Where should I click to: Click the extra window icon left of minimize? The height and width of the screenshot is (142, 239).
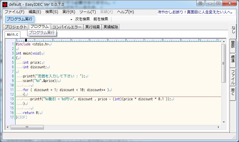[x=200, y=3]
